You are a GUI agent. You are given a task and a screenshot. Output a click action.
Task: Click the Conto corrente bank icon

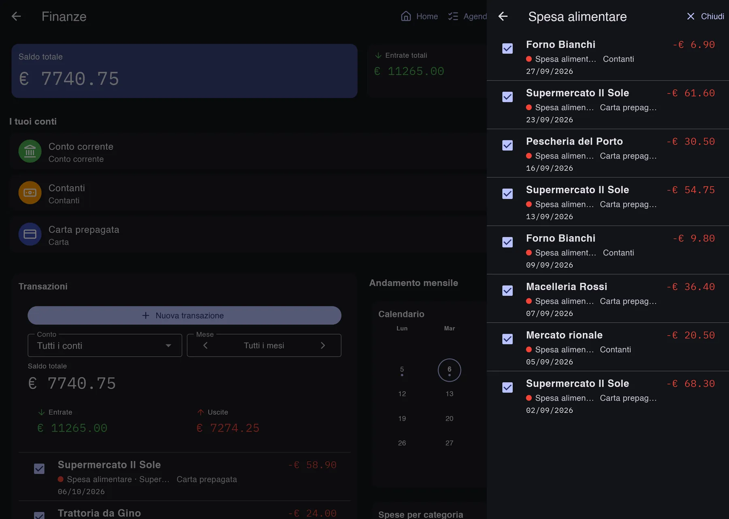click(x=30, y=151)
